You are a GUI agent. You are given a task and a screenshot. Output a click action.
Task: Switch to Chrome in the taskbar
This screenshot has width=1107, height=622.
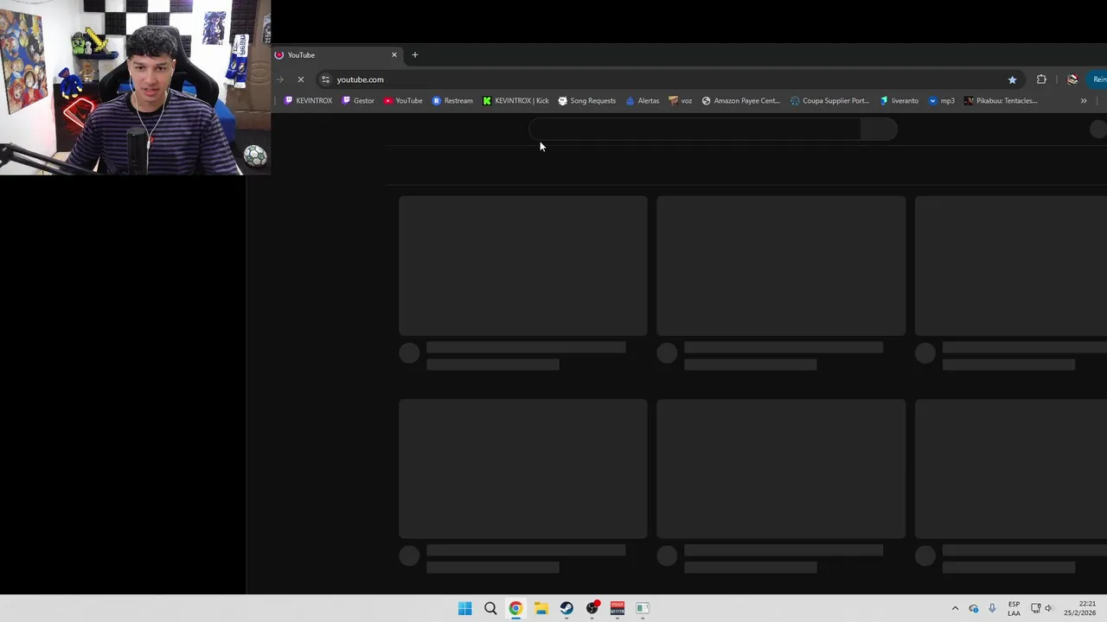515,608
